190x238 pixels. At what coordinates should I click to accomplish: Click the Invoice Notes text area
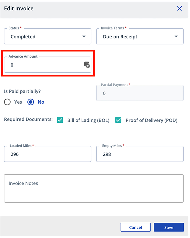[x=94, y=188]
